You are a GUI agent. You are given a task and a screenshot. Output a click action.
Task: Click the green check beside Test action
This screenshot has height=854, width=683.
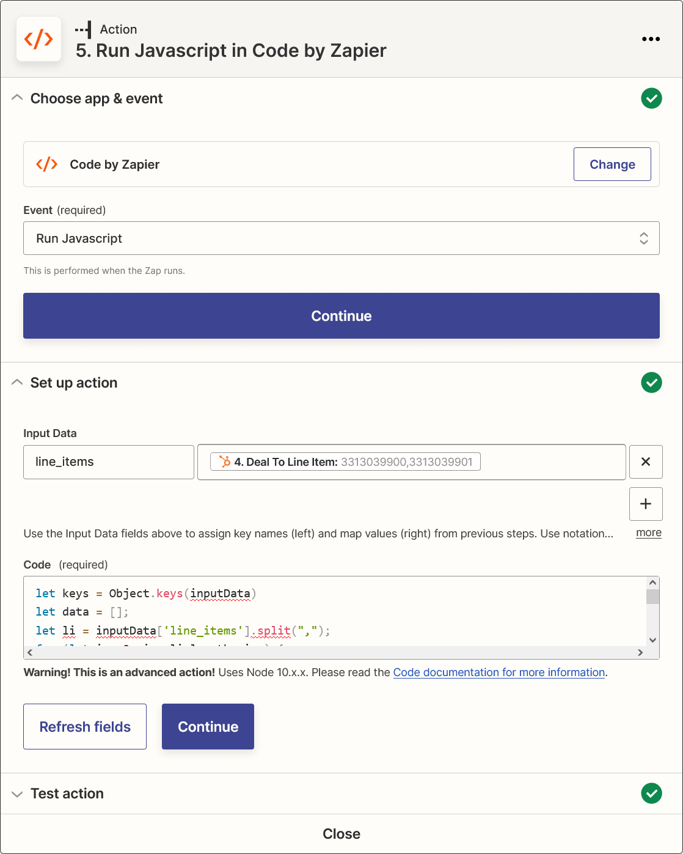point(651,793)
